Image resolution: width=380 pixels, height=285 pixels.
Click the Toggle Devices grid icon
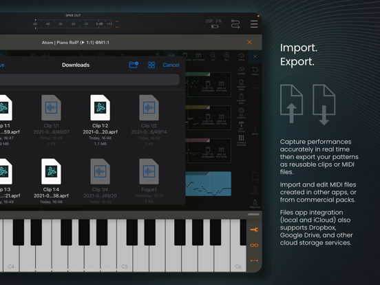coord(242,140)
